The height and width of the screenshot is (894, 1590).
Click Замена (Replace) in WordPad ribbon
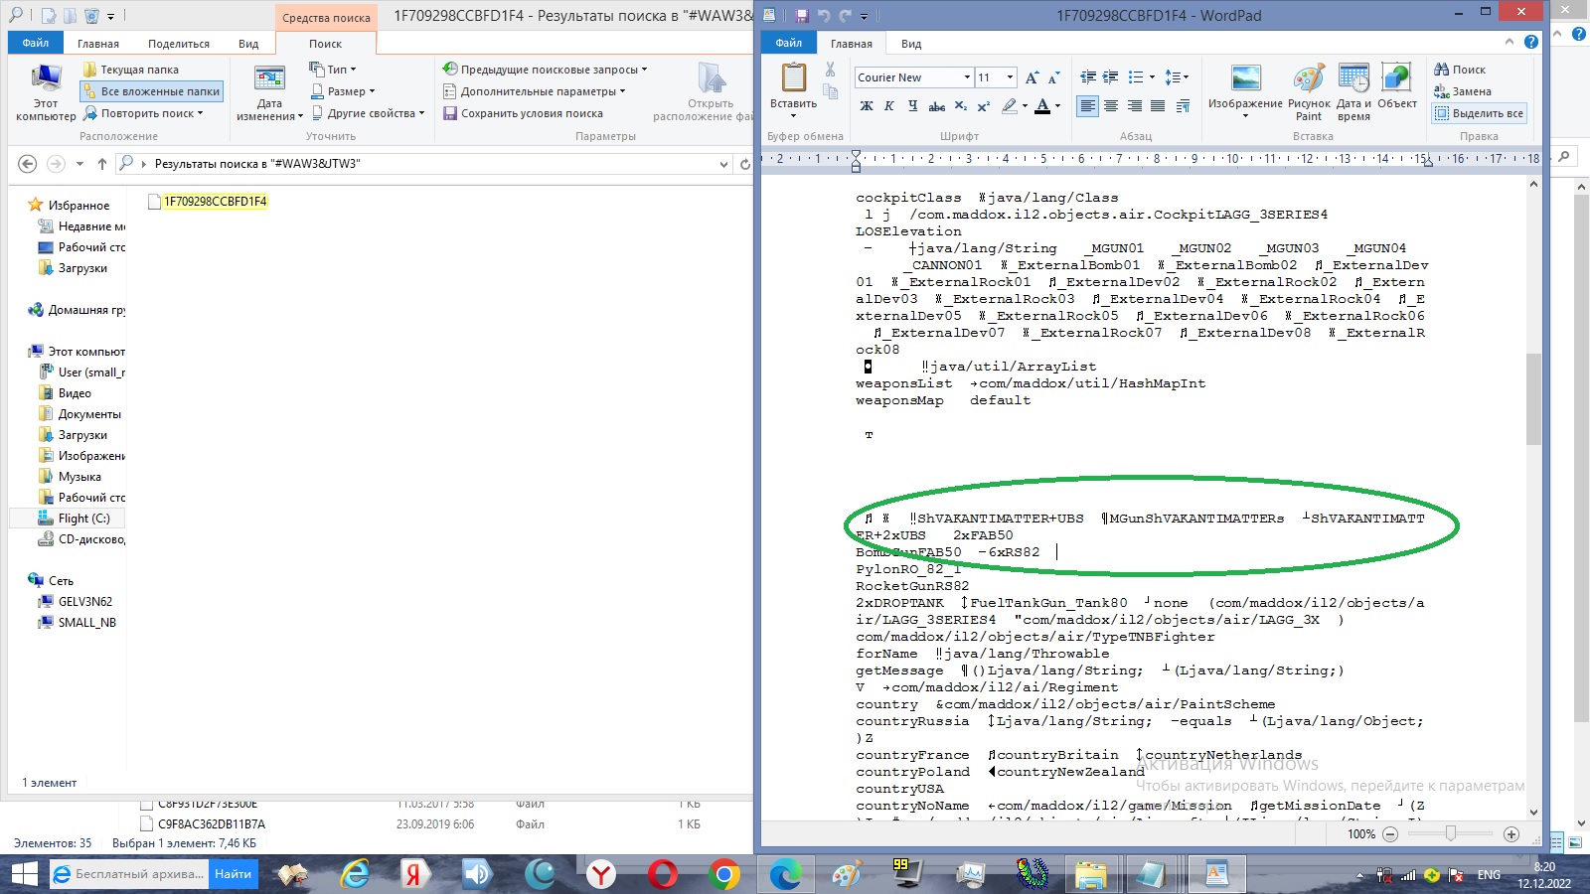pyautogui.click(x=1463, y=91)
